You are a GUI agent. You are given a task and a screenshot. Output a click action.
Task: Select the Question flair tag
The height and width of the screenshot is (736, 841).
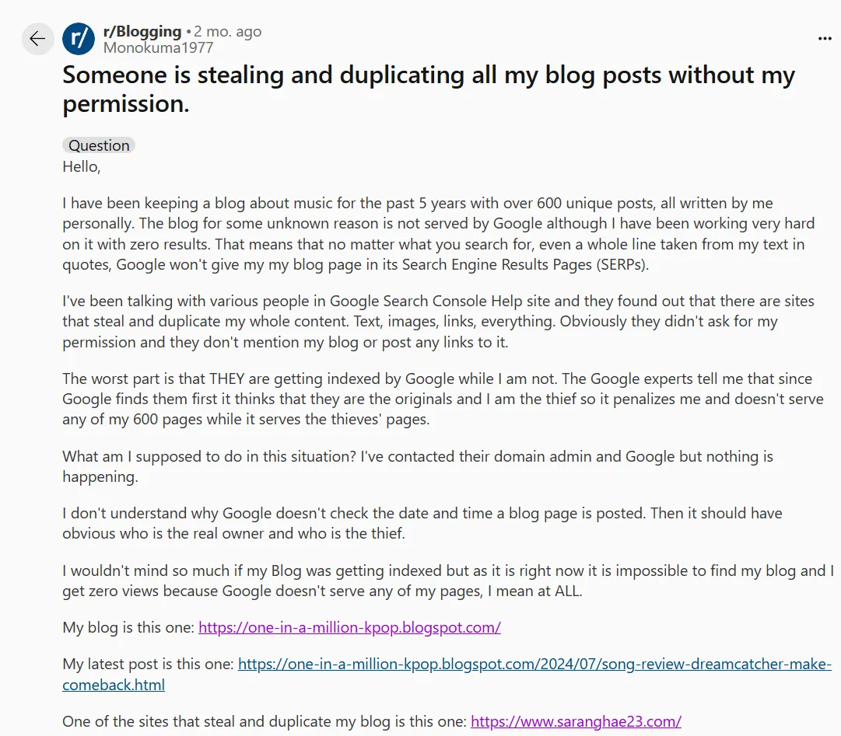(99, 145)
